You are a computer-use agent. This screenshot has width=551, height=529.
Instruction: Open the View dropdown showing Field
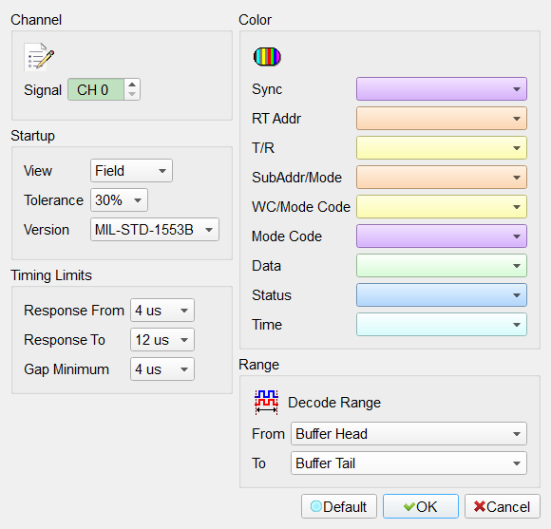coord(131,171)
